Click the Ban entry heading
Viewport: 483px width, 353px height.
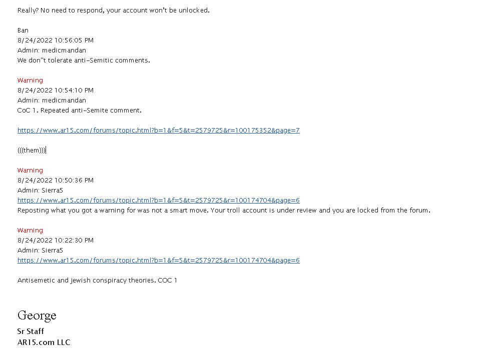(23, 30)
